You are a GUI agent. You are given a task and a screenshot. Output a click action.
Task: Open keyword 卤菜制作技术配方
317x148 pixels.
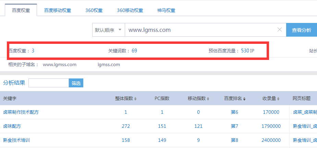[21, 112]
